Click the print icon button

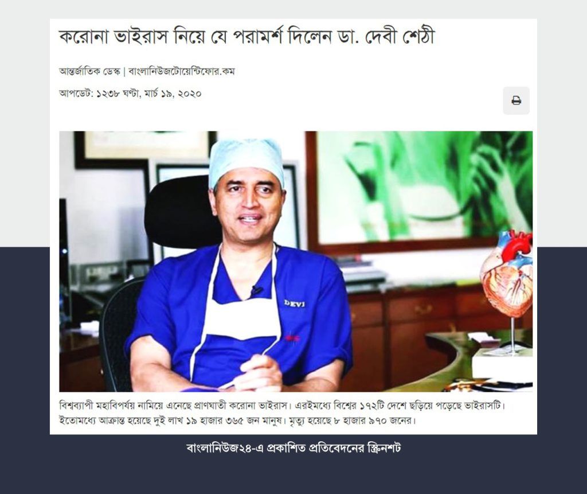point(516,100)
